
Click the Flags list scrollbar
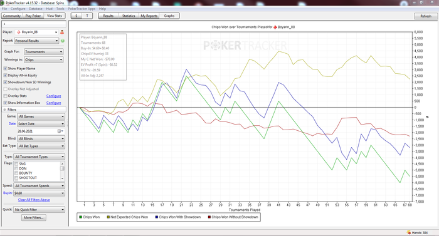click(x=62, y=171)
